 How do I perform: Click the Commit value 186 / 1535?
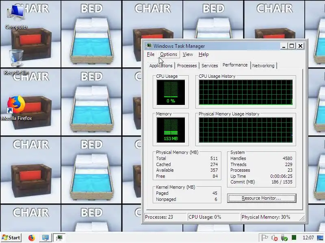tap(282, 182)
